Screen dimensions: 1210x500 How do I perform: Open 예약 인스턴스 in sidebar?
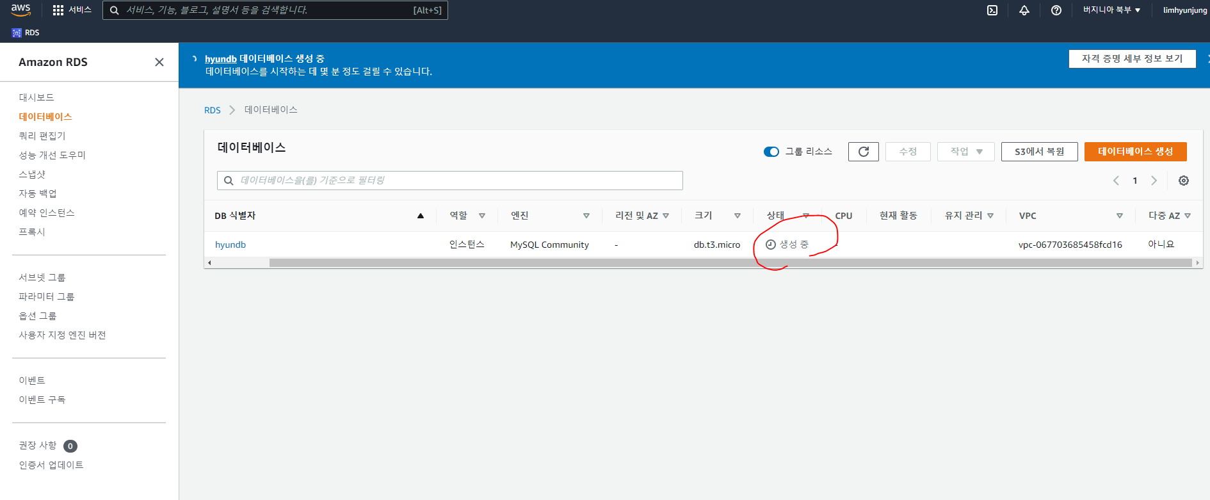click(x=47, y=213)
